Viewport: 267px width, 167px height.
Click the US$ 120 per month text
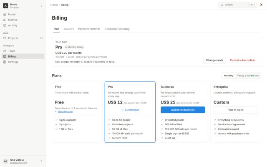[x=68, y=53]
